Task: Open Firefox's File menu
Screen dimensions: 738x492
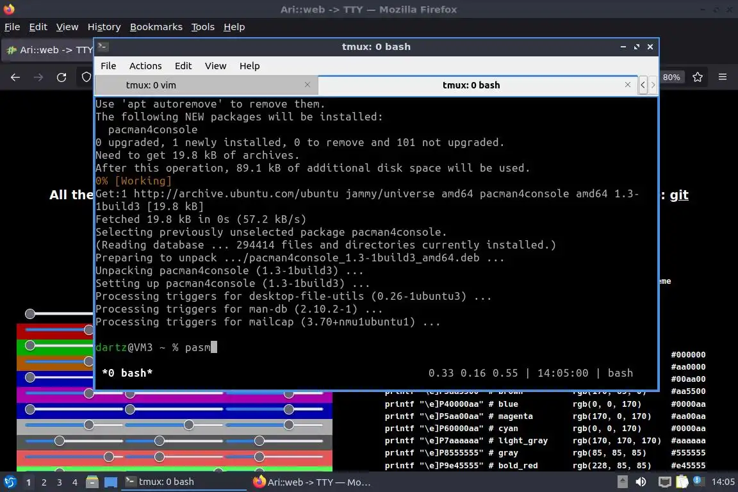Action: click(12, 27)
